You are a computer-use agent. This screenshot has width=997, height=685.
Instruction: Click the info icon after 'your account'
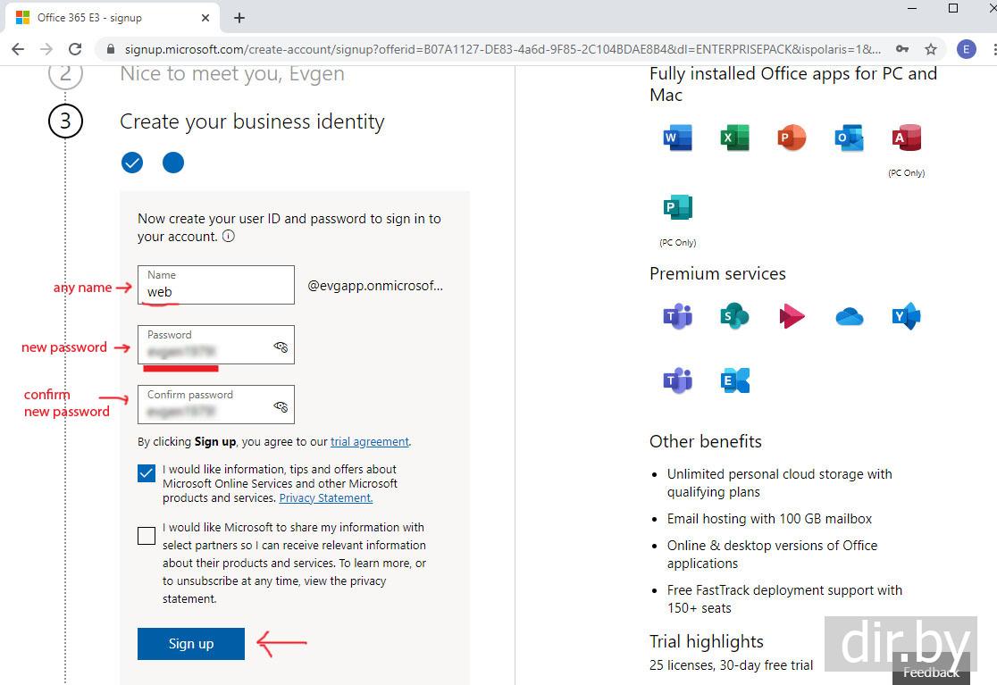229,237
